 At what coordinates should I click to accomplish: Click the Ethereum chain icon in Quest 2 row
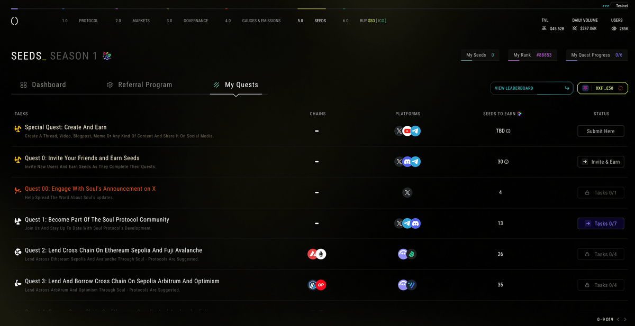[x=321, y=254]
